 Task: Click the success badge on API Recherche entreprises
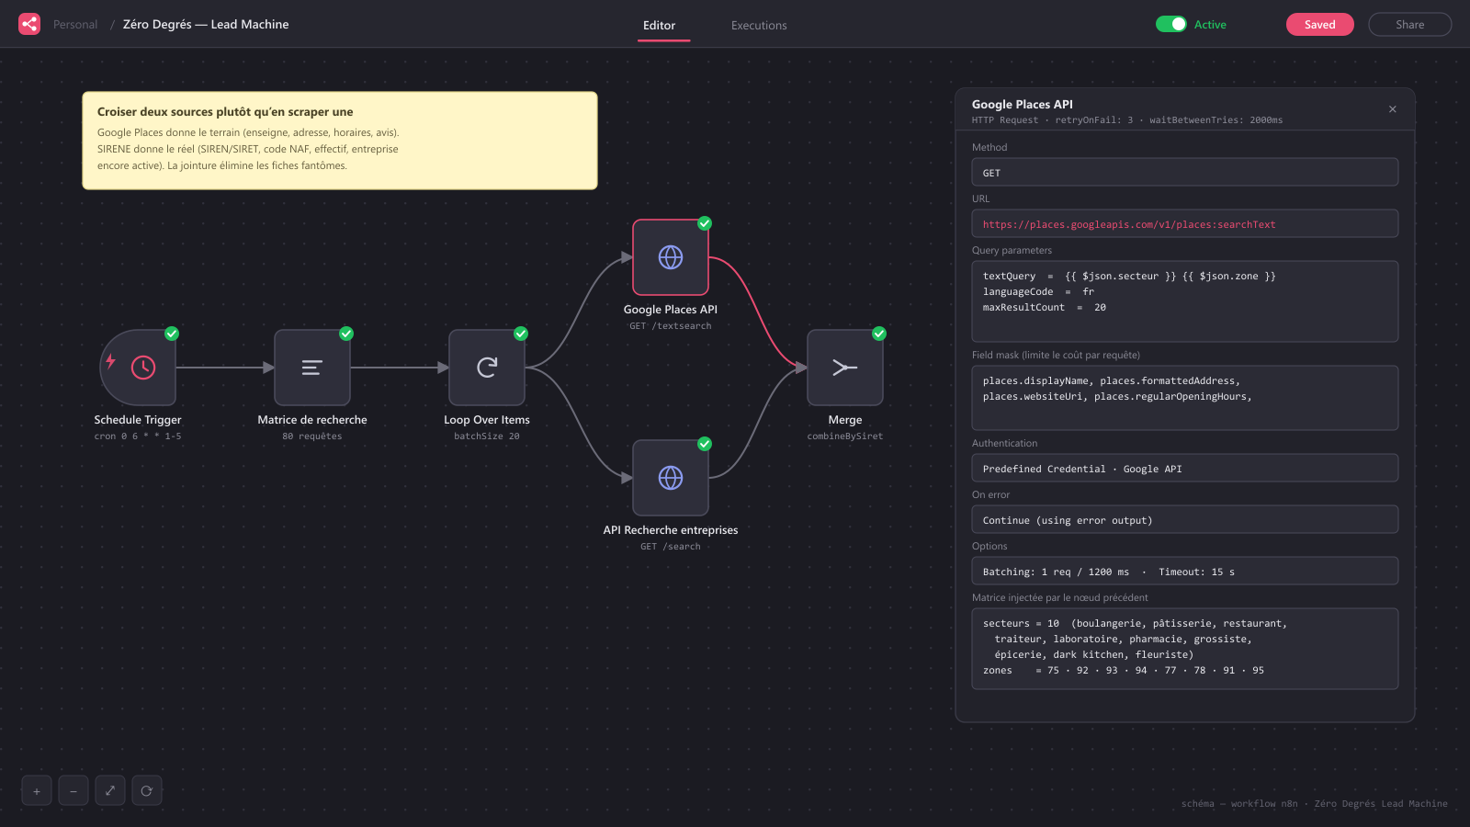(705, 444)
